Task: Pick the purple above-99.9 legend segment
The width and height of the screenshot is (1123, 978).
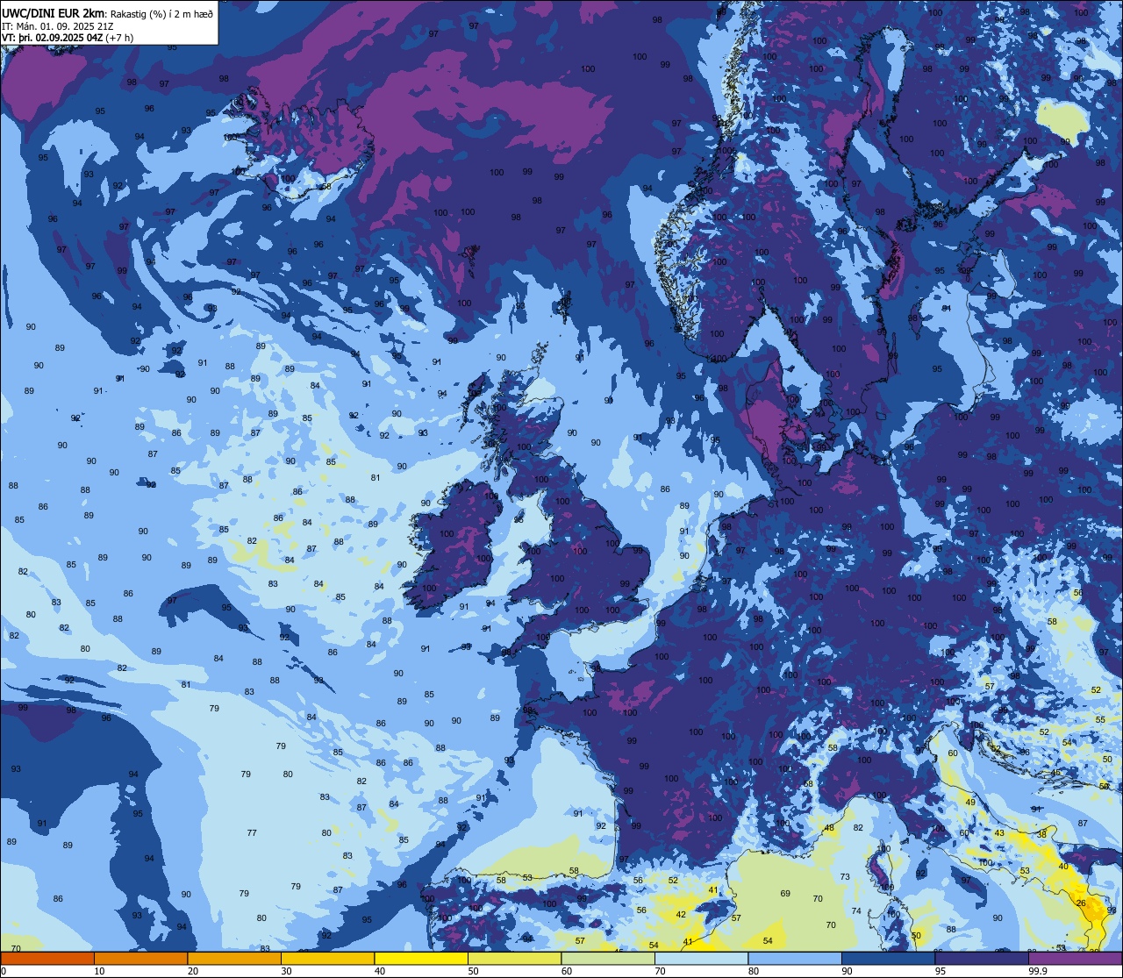Action: pos(1076,958)
